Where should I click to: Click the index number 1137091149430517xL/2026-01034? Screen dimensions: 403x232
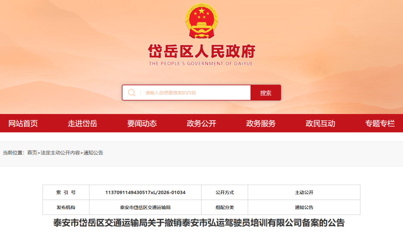coord(145,193)
